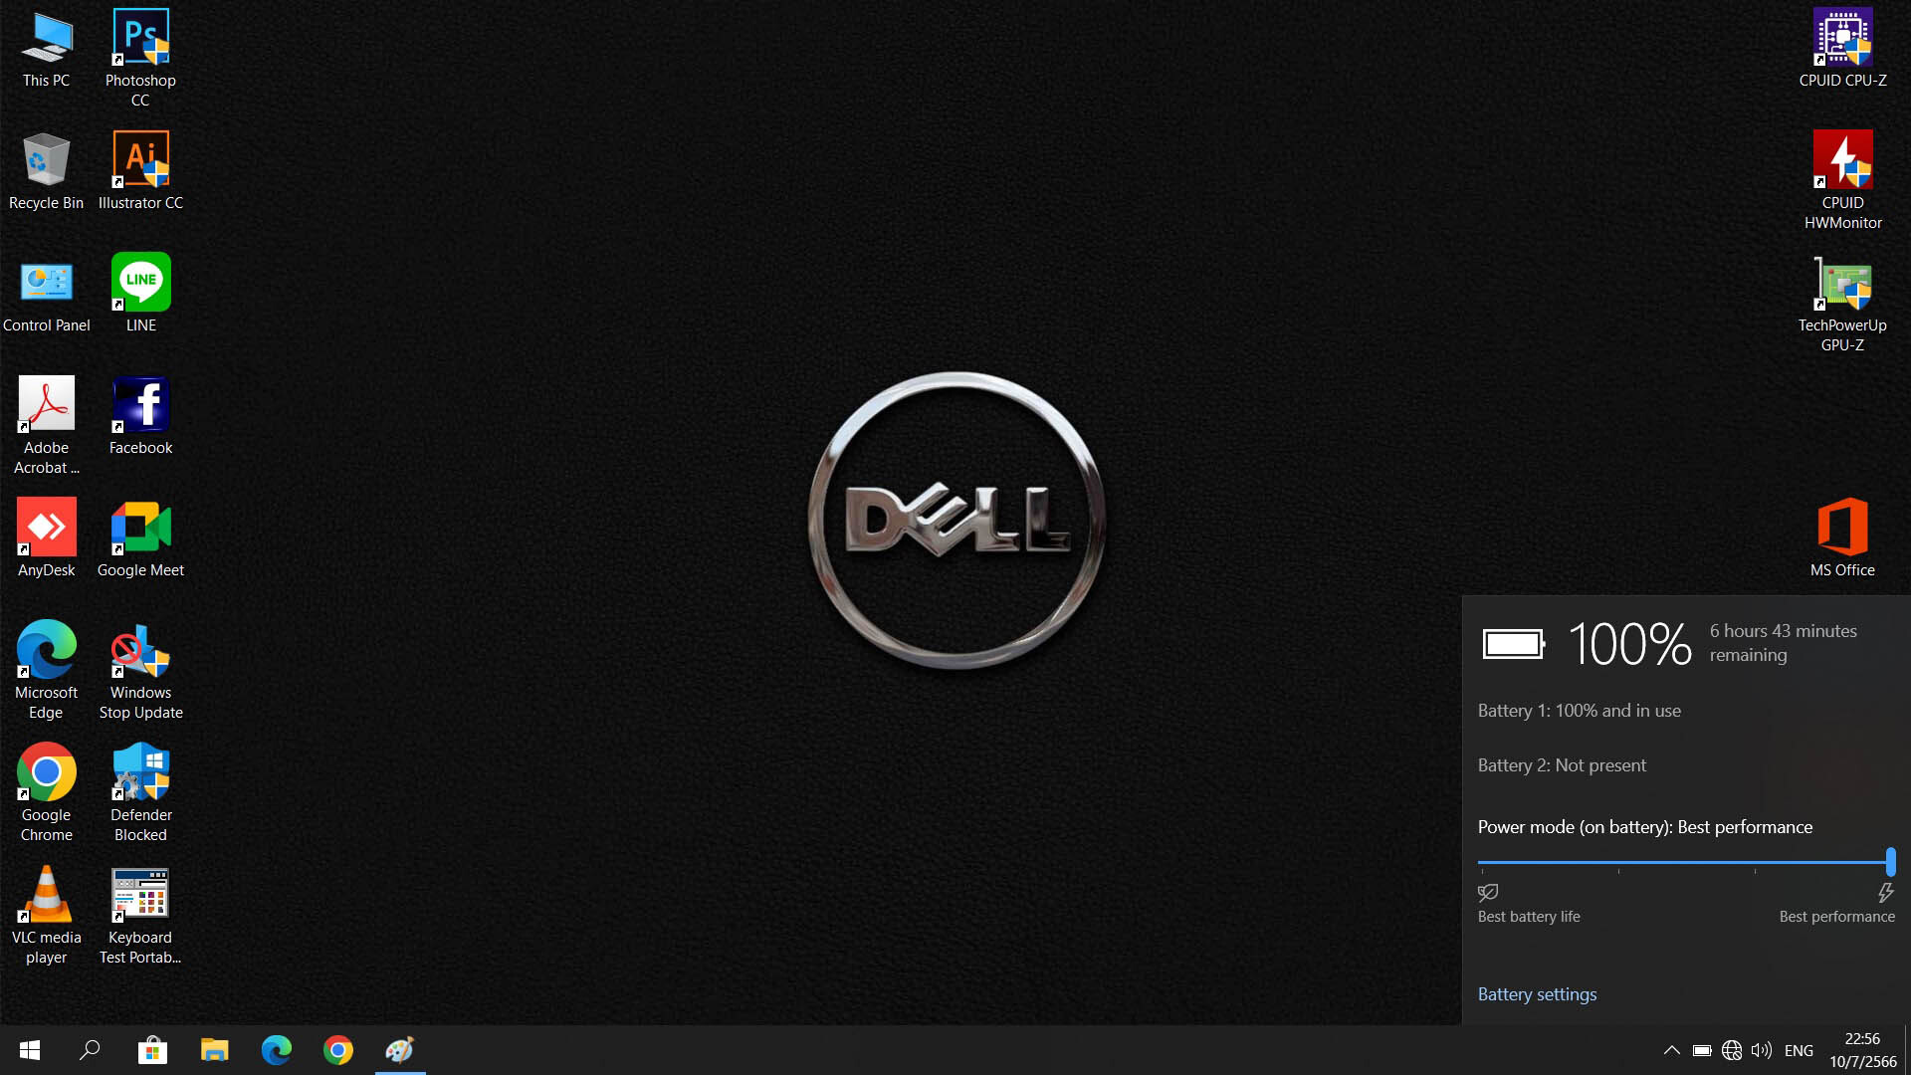The image size is (1911, 1075).
Task: Open This PC desktop icon
Action: [46, 50]
